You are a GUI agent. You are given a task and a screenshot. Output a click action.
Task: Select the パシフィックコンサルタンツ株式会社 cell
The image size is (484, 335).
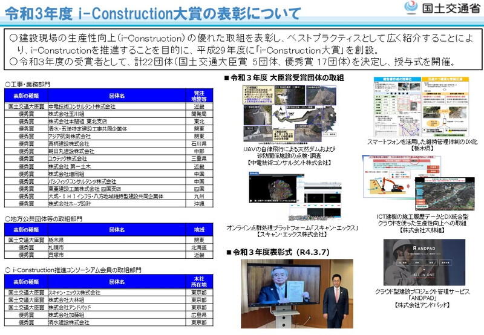[117, 181]
